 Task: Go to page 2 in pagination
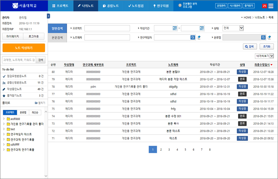point(161,149)
